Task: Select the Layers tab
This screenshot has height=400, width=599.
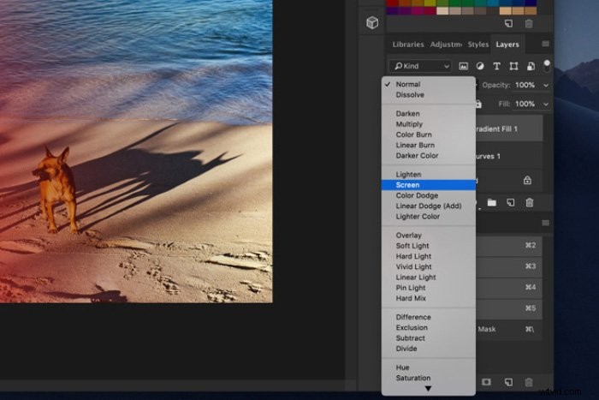Action: pyautogui.click(x=507, y=45)
